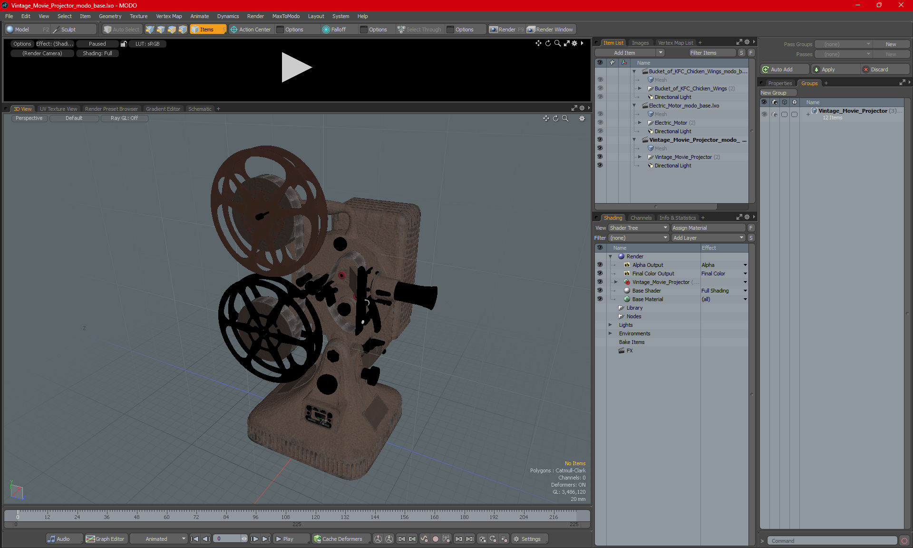Viewport: 913px width, 548px height.
Task: Click the Sculpt mode brush icon
Action: (x=56, y=29)
